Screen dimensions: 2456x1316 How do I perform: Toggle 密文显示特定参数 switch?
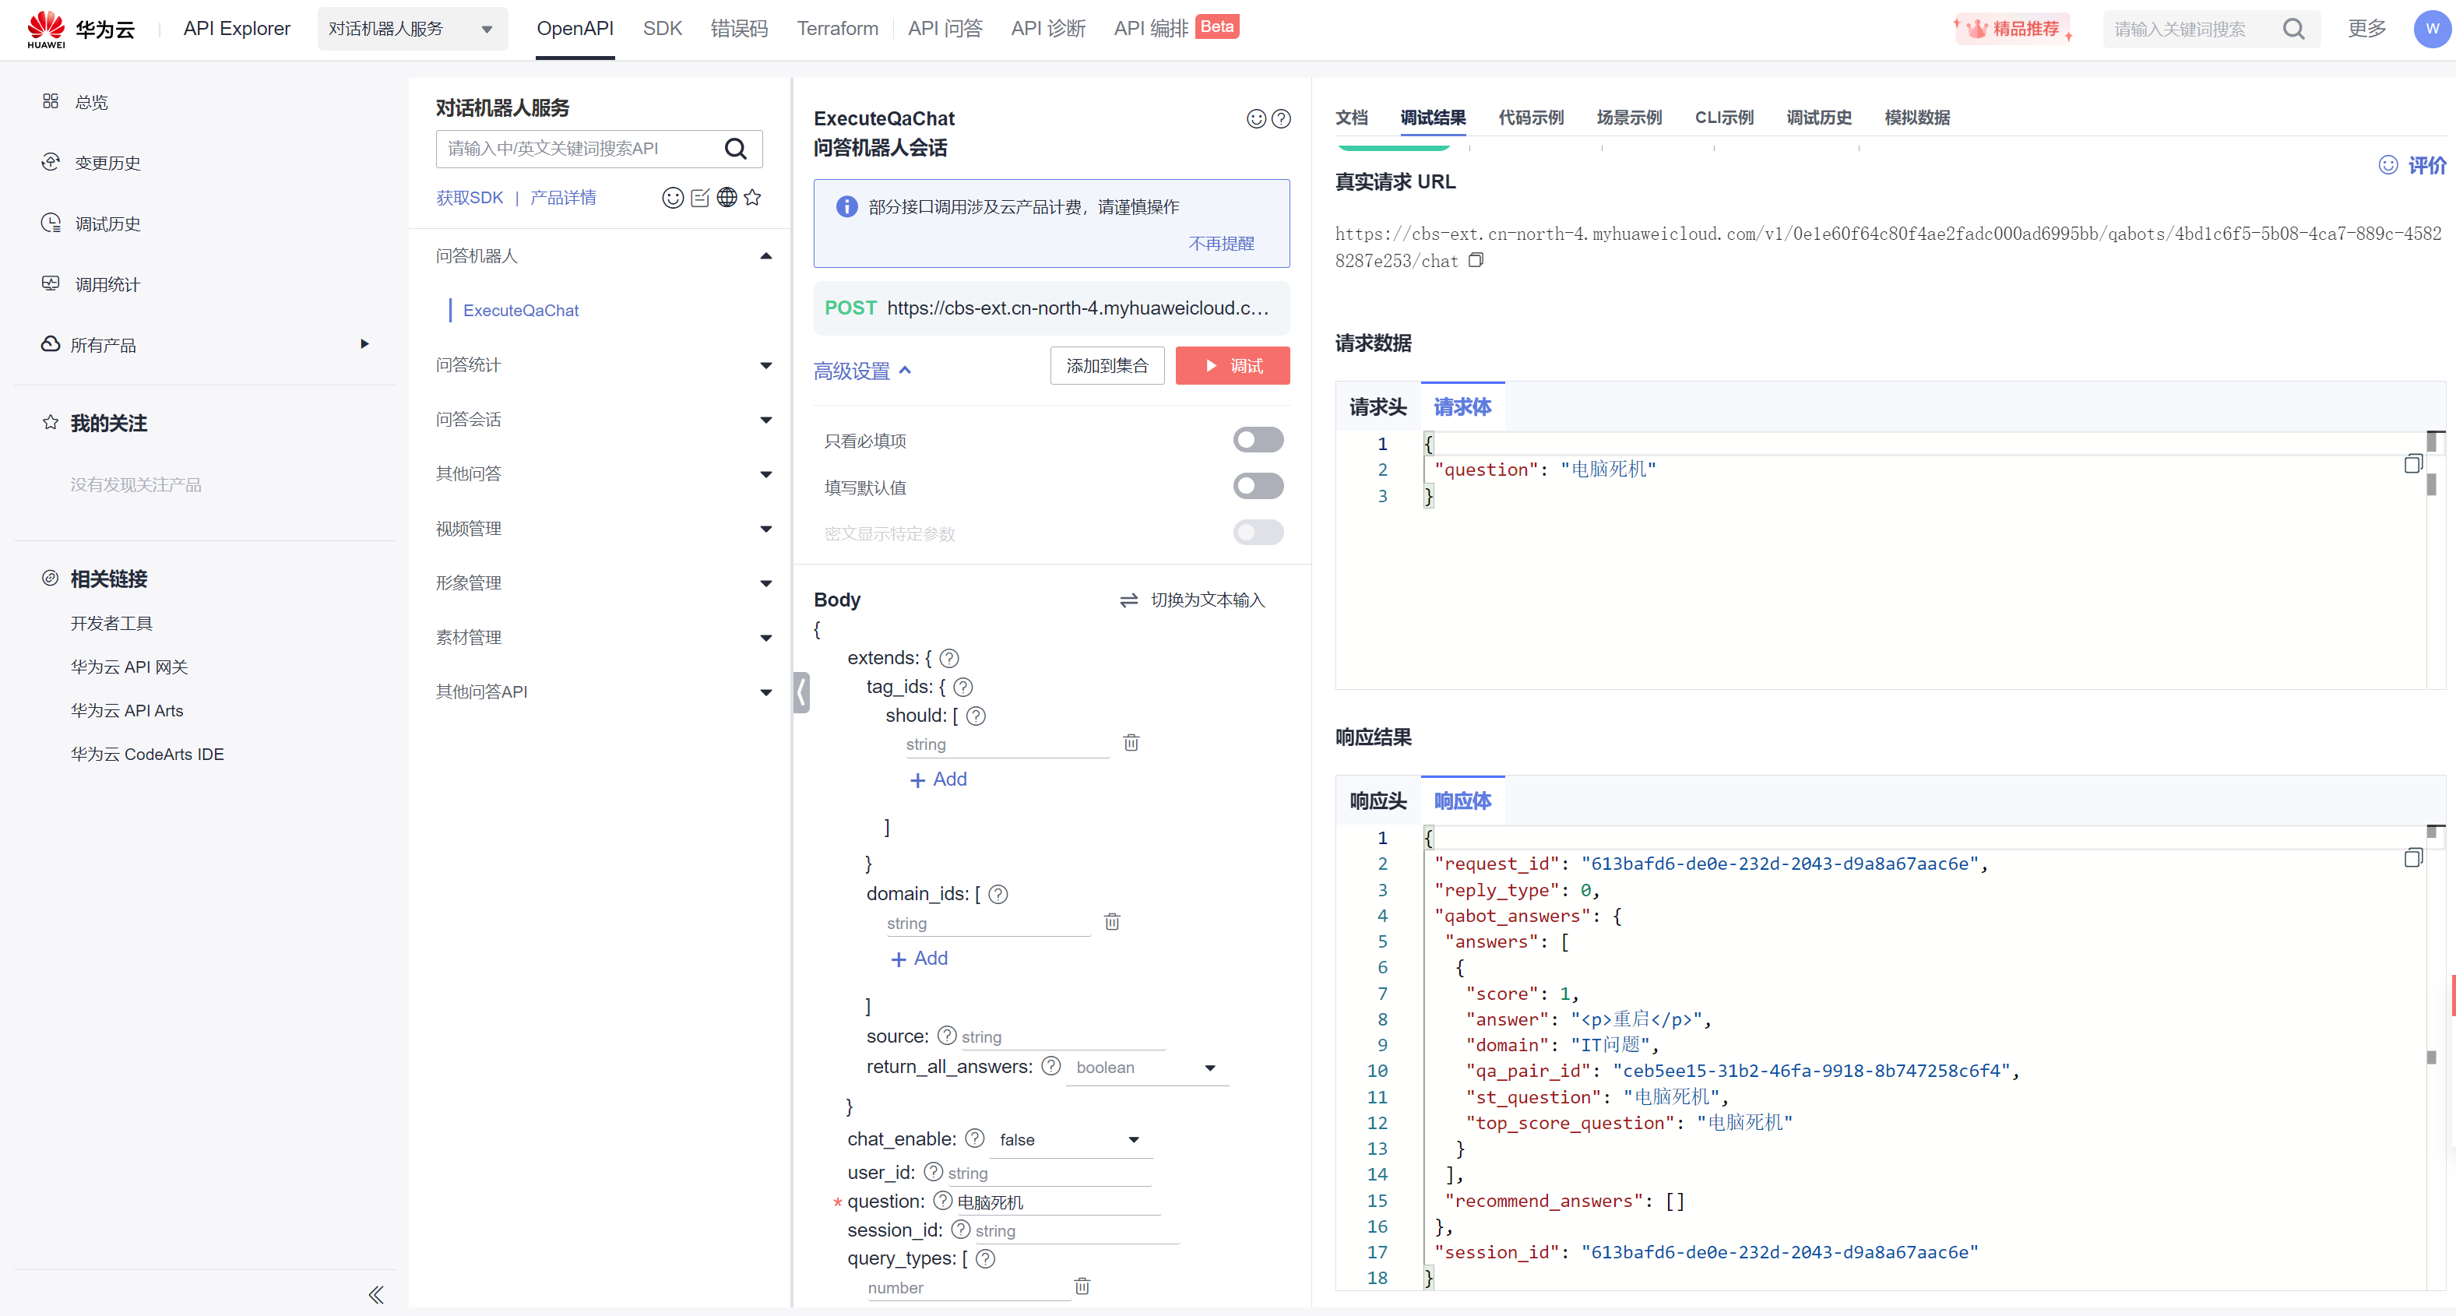1258,532
